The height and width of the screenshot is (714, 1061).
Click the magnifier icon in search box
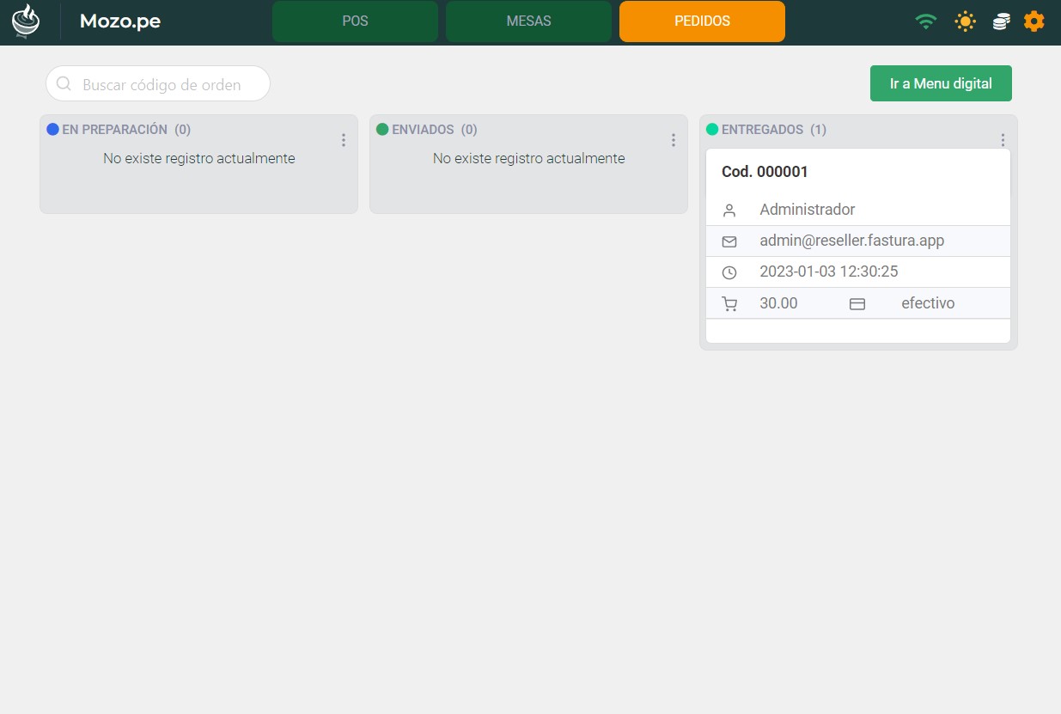(64, 84)
